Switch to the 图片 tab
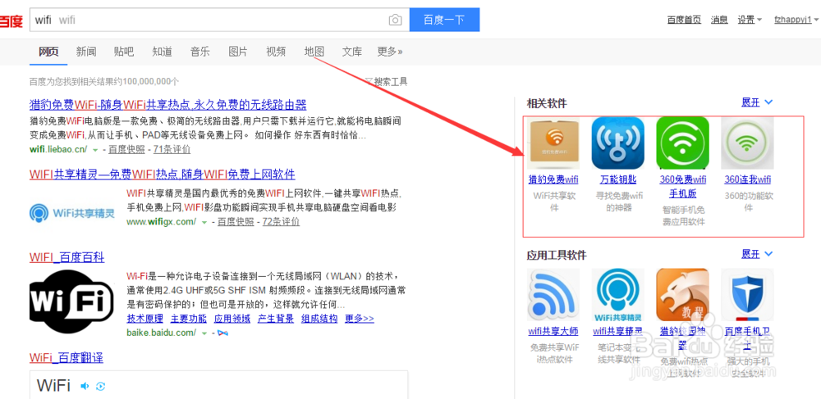The image size is (821, 399). point(238,51)
